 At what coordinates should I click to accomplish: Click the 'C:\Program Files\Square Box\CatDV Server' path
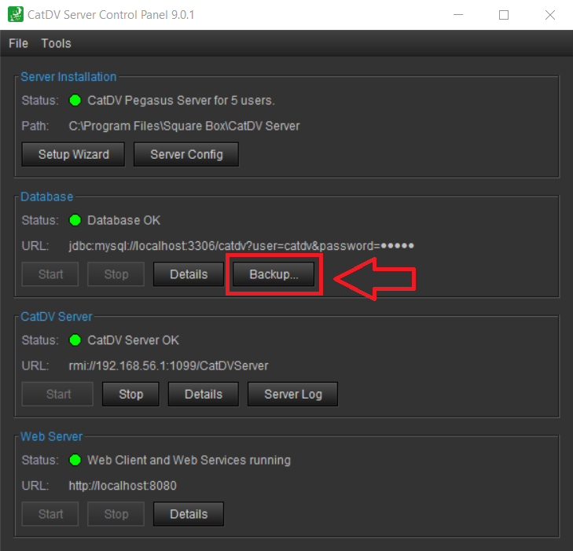pos(184,126)
